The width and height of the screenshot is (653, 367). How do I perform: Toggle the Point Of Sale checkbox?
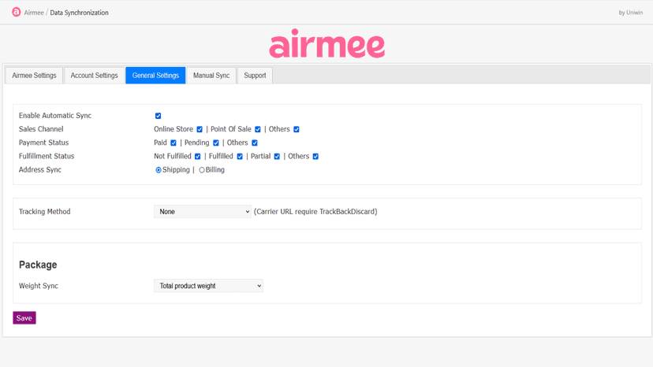point(258,129)
